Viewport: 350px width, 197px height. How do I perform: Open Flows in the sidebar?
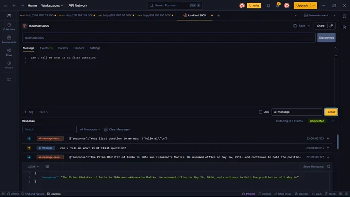pos(9,52)
